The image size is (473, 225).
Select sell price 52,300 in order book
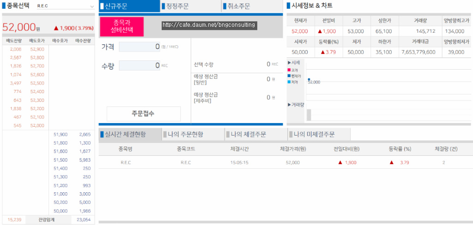(37, 100)
